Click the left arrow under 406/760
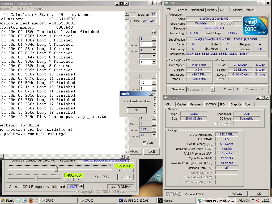 pyautogui.click(x=69, y=180)
